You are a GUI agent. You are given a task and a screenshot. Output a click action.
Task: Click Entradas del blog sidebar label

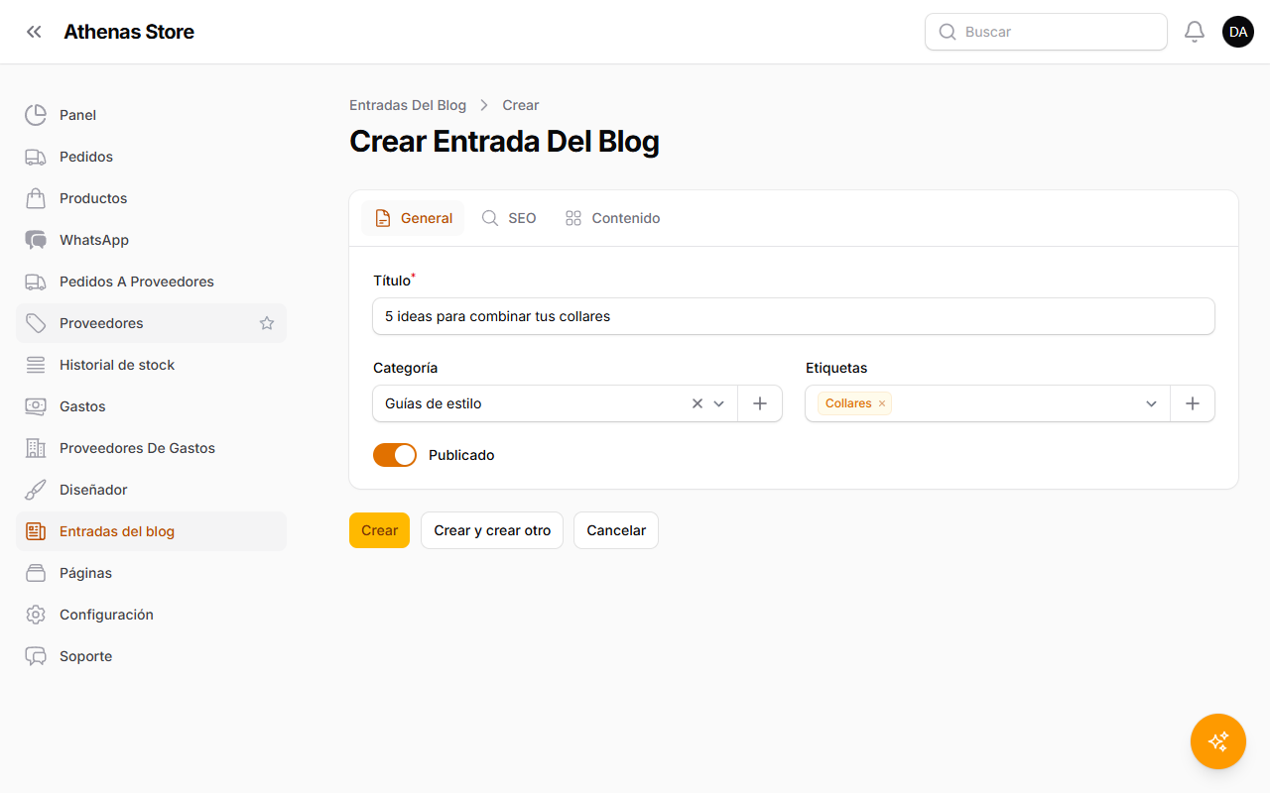117,531
